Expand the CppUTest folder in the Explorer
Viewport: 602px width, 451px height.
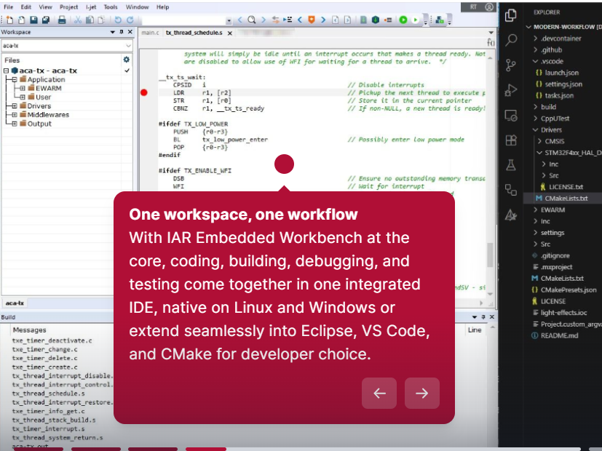tap(536, 119)
